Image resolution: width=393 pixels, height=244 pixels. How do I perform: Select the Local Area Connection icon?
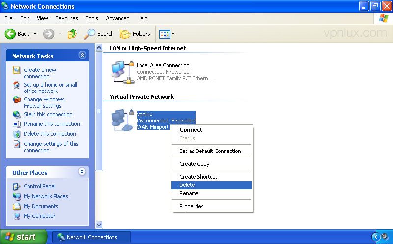tap(122, 72)
